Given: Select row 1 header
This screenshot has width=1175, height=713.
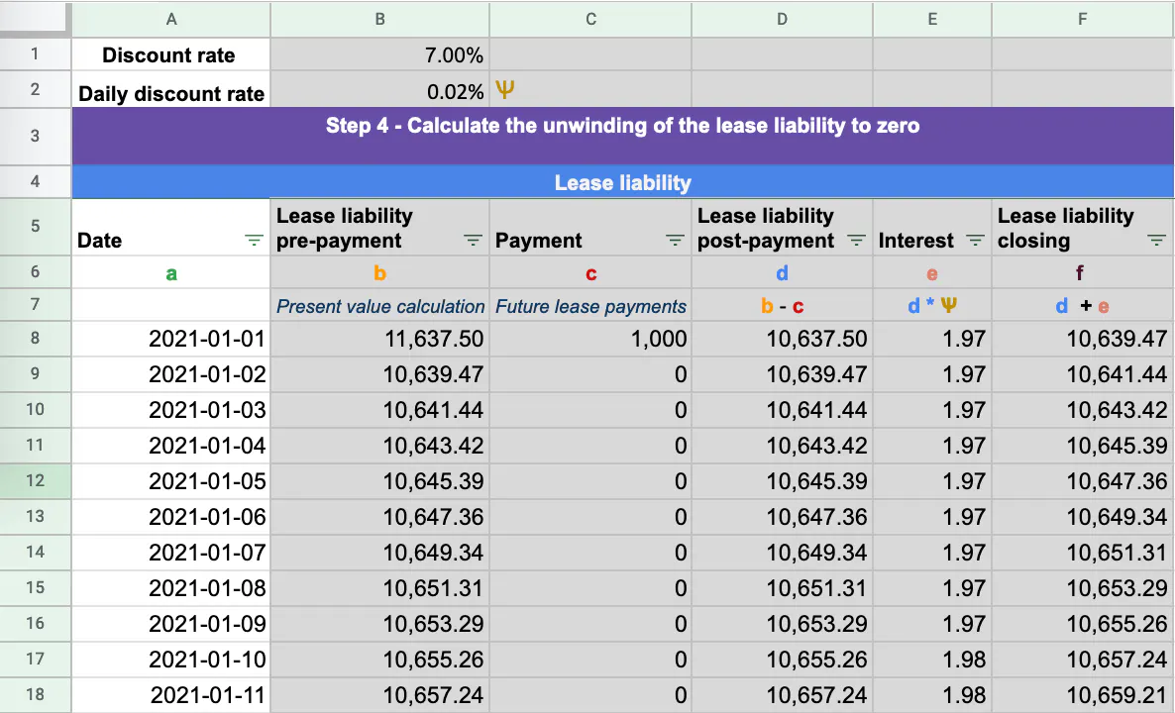Looking at the screenshot, I should pos(35,54).
